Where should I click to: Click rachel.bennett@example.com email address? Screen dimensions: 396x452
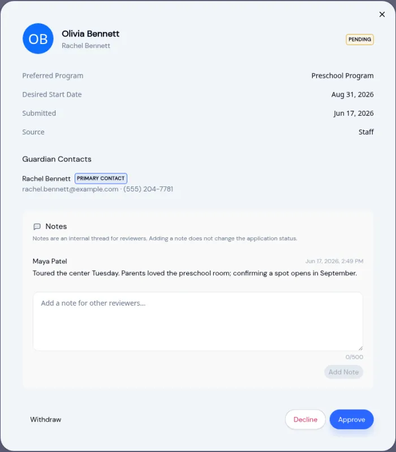pyautogui.click(x=70, y=189)
